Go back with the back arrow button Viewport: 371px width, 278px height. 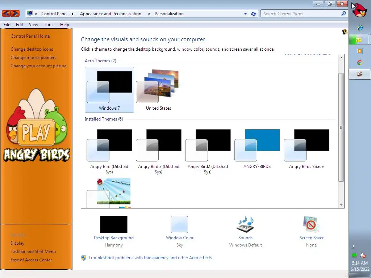coord(7,13)
